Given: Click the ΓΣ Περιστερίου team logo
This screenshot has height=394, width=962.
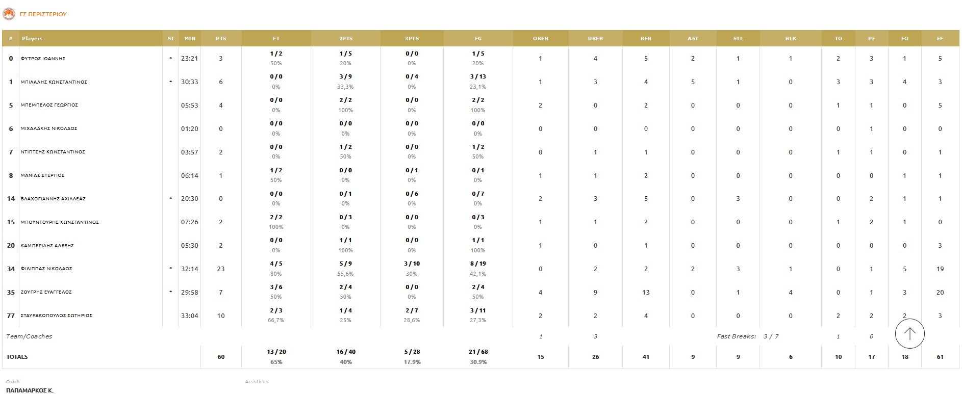Looking at the screenshot, I should point(8,14).
